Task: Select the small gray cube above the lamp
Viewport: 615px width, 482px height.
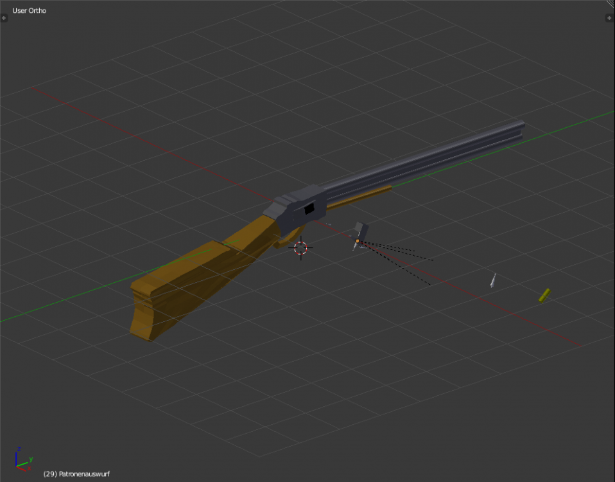Action: pos(361,231)
